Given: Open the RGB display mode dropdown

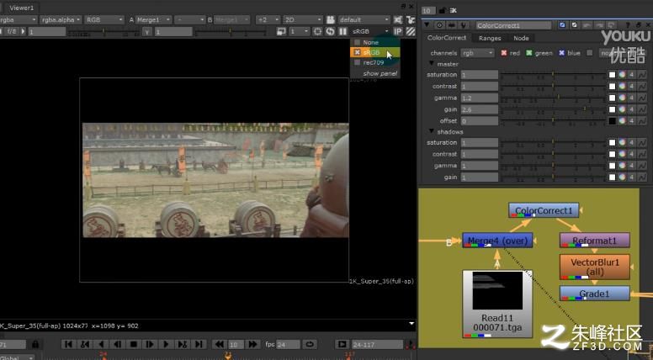Looking at the screenshot, I should coord(104,19).
